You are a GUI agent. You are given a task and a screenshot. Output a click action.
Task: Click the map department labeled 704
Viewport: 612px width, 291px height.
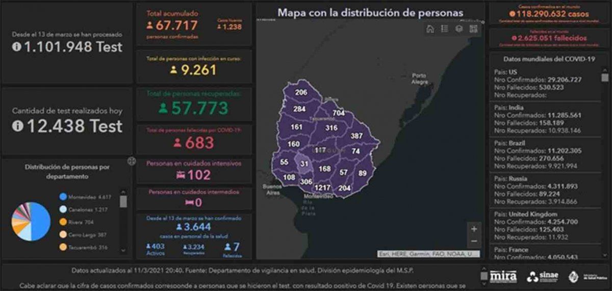pyautogui.click(x=338, y=113)
